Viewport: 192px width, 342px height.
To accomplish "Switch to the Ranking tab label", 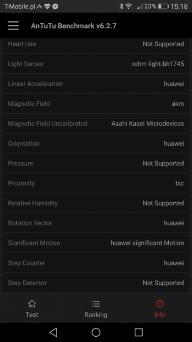I will click(96, 315).
